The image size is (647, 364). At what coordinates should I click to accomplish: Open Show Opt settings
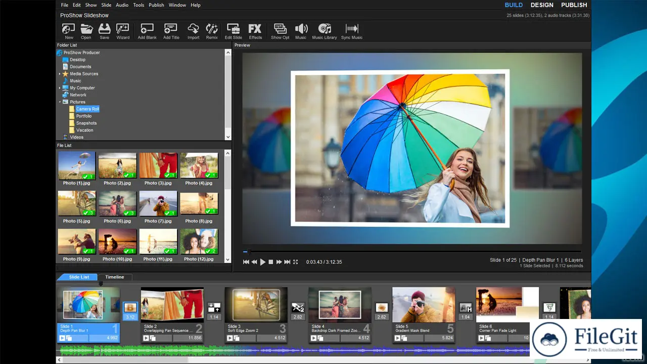tap(280, 31)
